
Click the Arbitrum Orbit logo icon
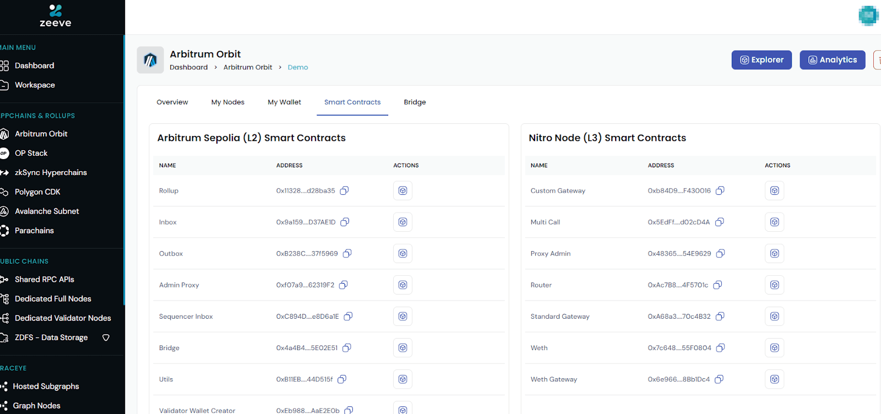[x=150, y=60]
